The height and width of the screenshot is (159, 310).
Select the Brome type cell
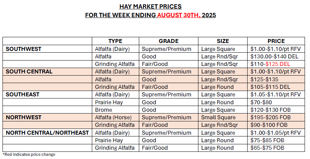pos(103,110)
